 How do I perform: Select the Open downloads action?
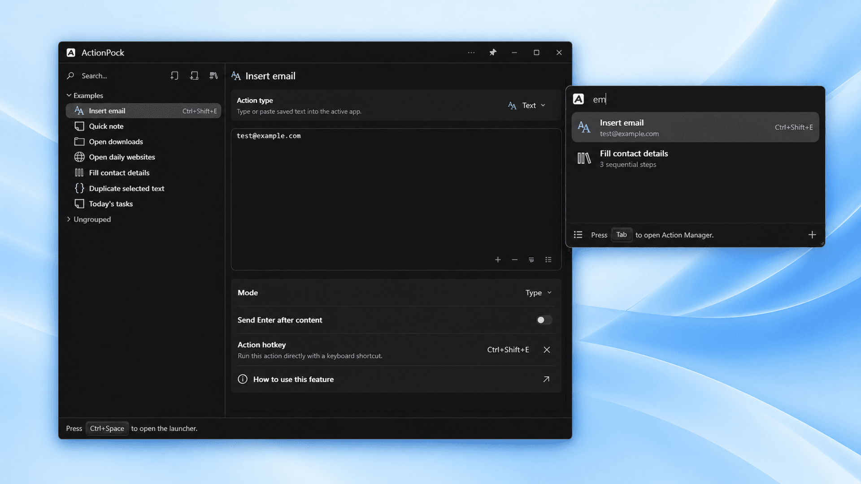pyautogui.click(x=143, y=142)
